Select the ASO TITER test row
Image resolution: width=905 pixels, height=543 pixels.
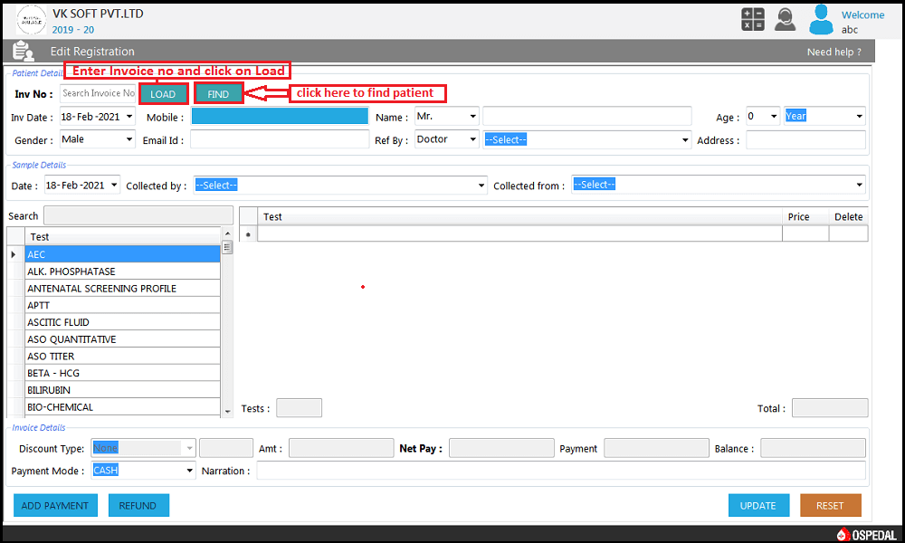pos(122,356)
